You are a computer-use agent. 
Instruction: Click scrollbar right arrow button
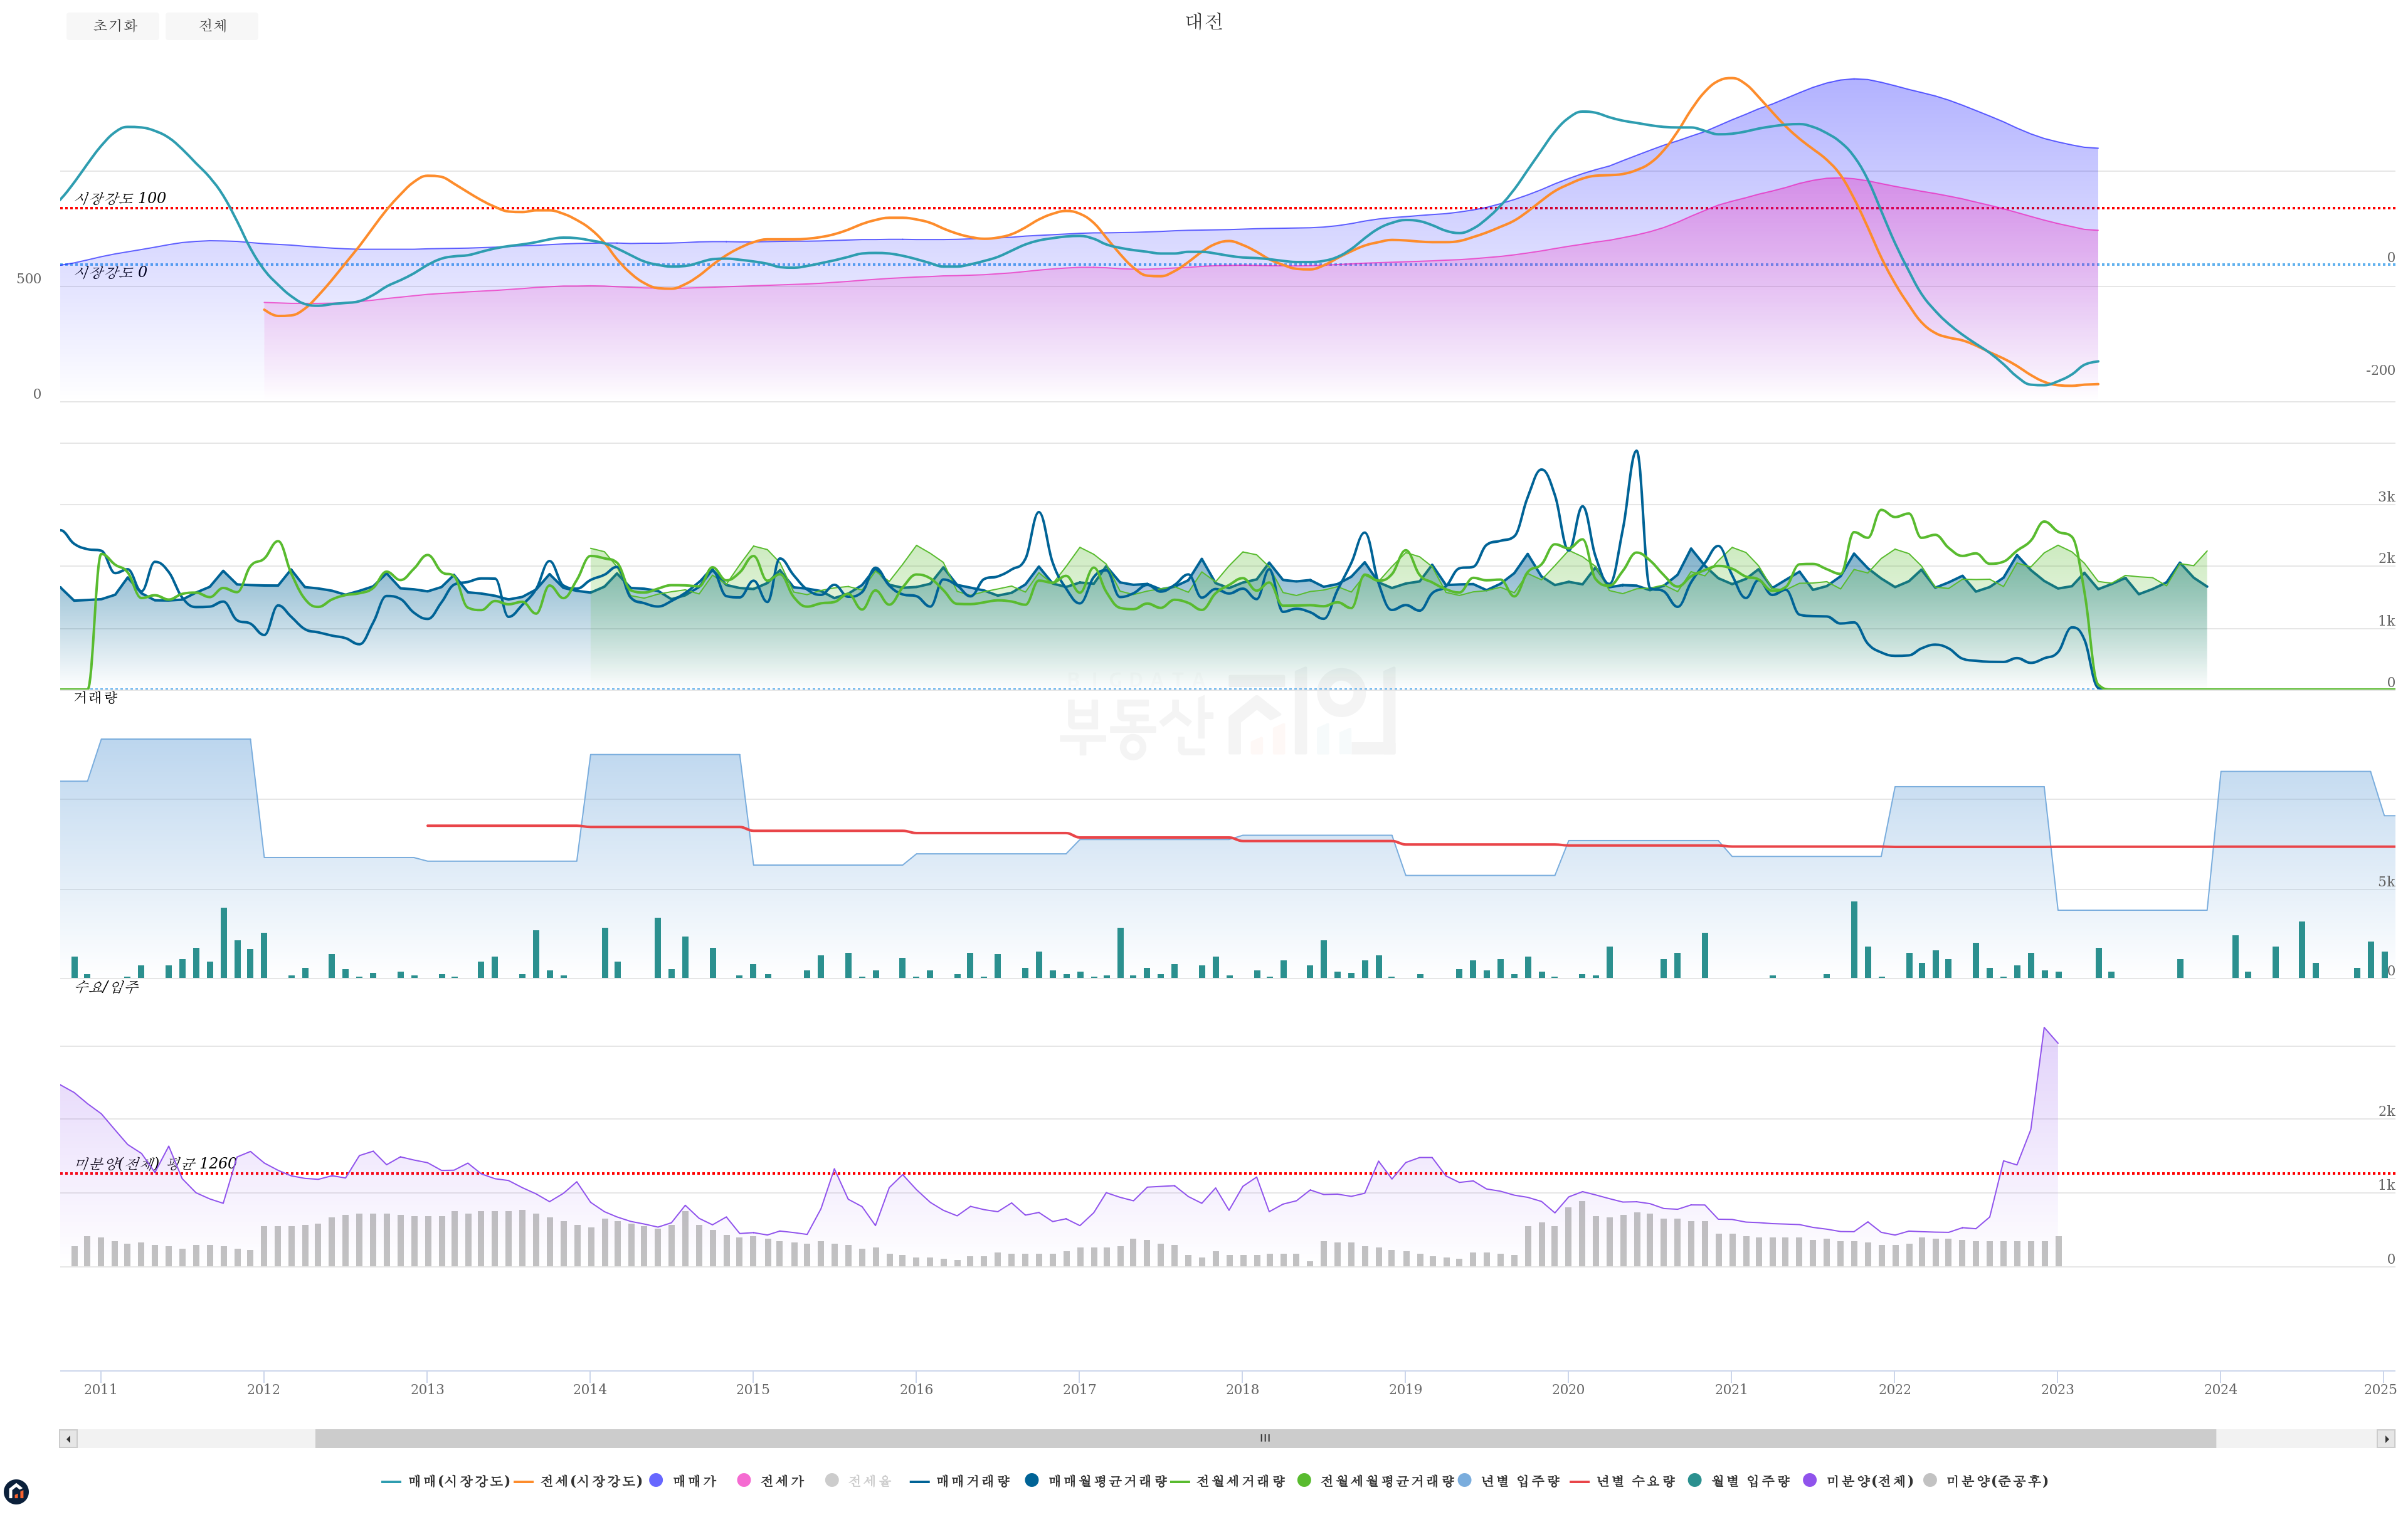[x=2386, y=1439]
